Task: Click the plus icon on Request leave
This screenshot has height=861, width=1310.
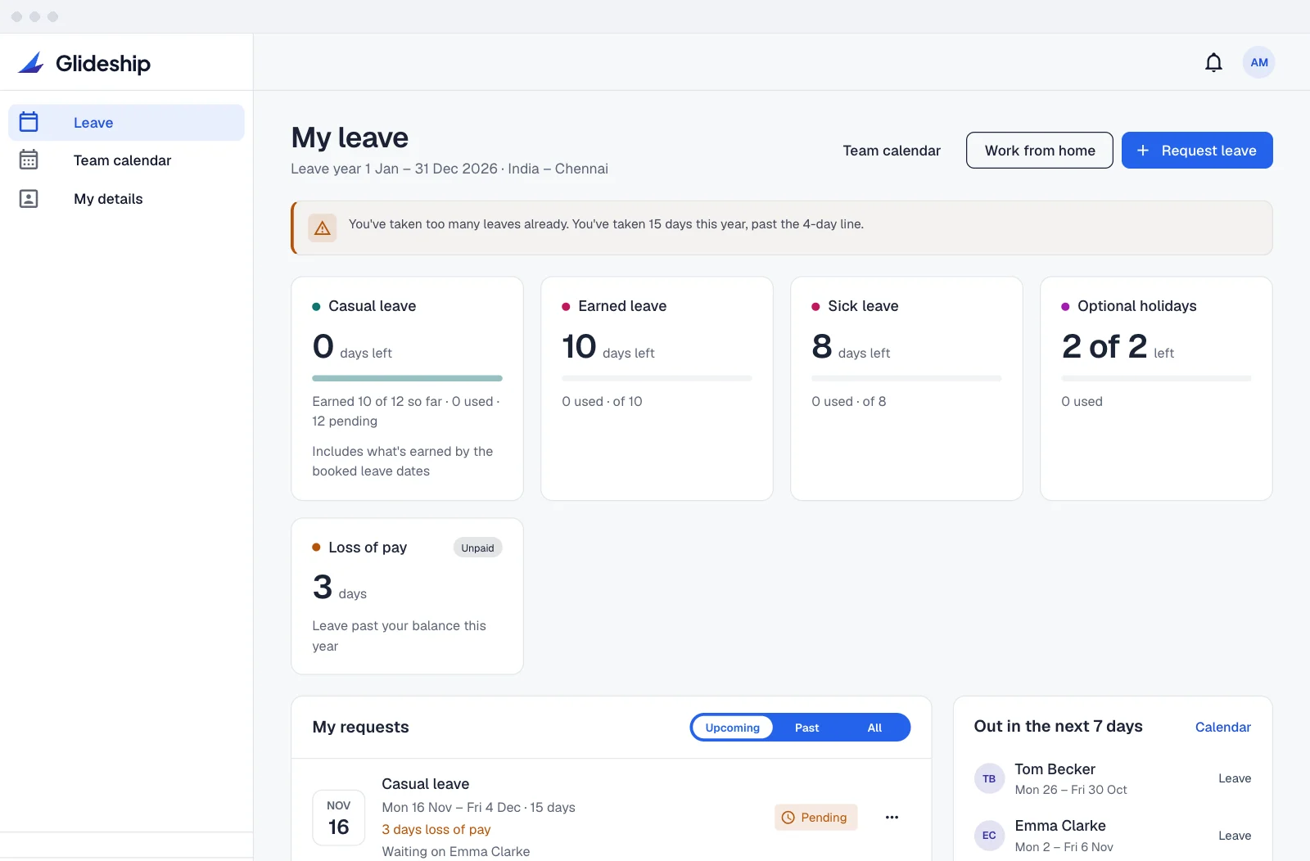Action: point(1143,151)
